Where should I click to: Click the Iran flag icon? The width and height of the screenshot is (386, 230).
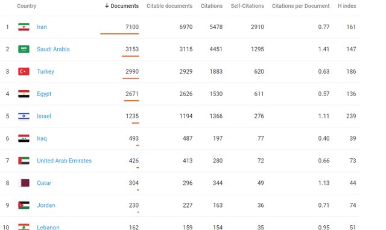(24, 27)
